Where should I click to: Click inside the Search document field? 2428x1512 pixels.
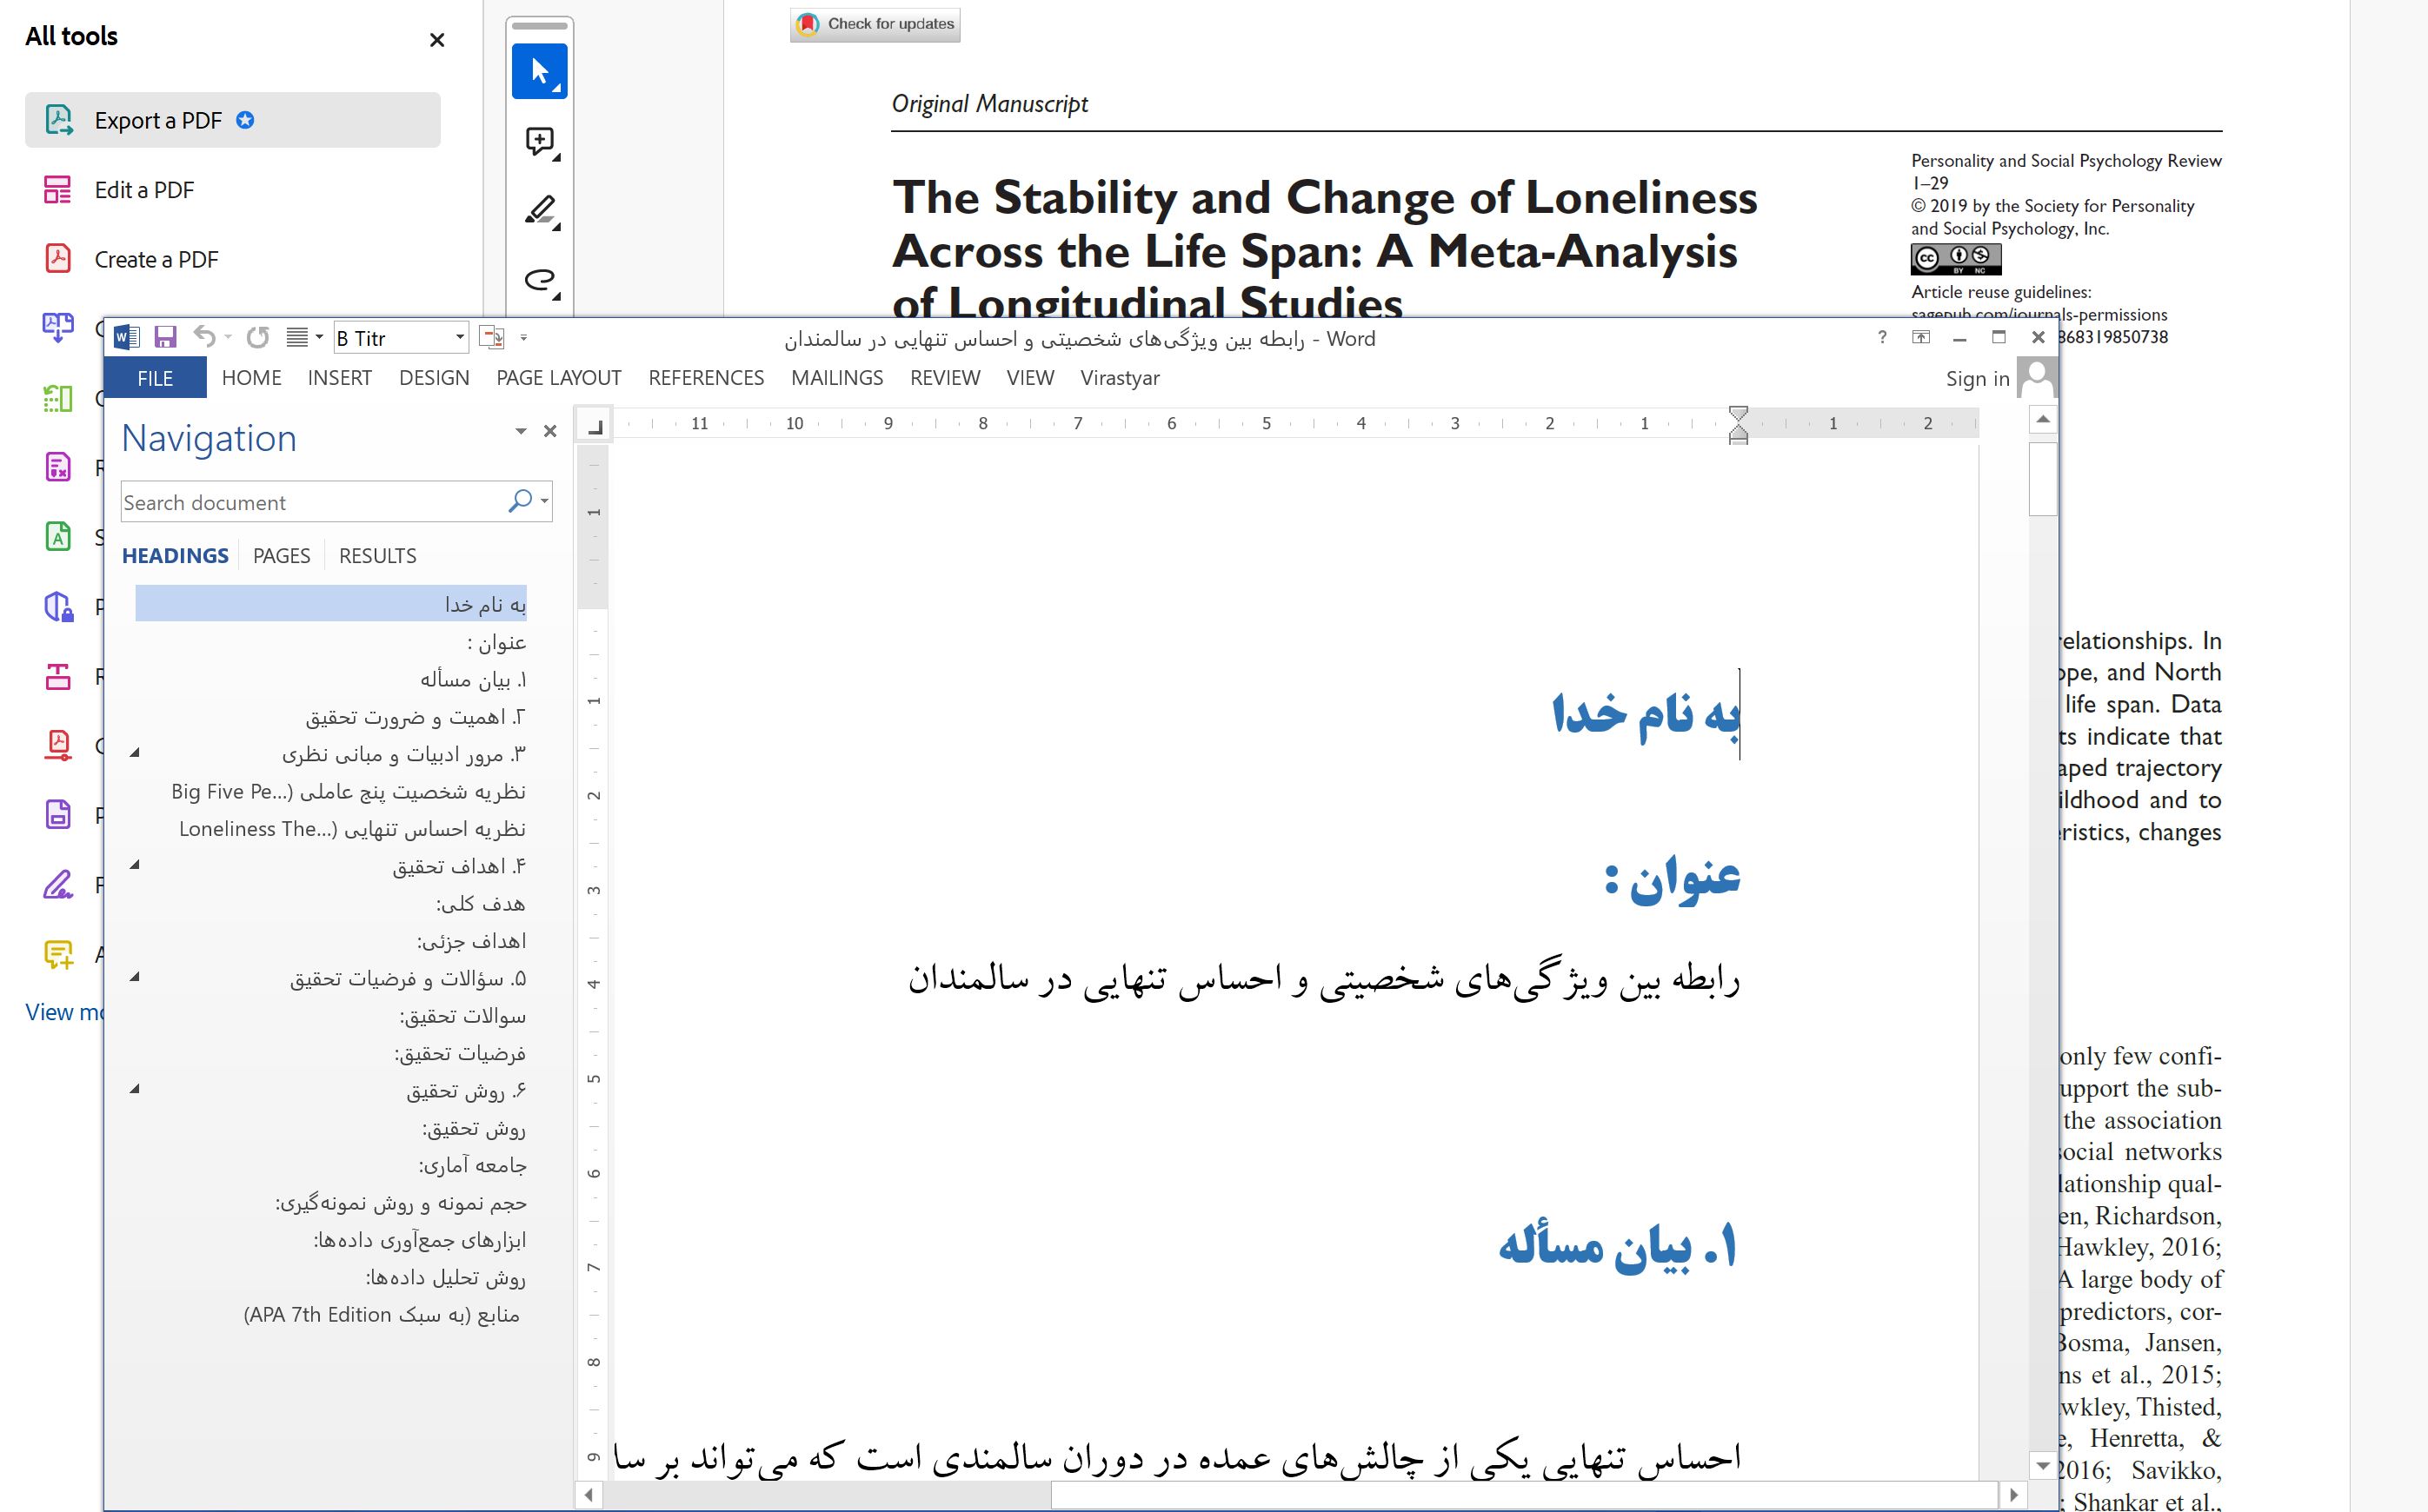300,501
